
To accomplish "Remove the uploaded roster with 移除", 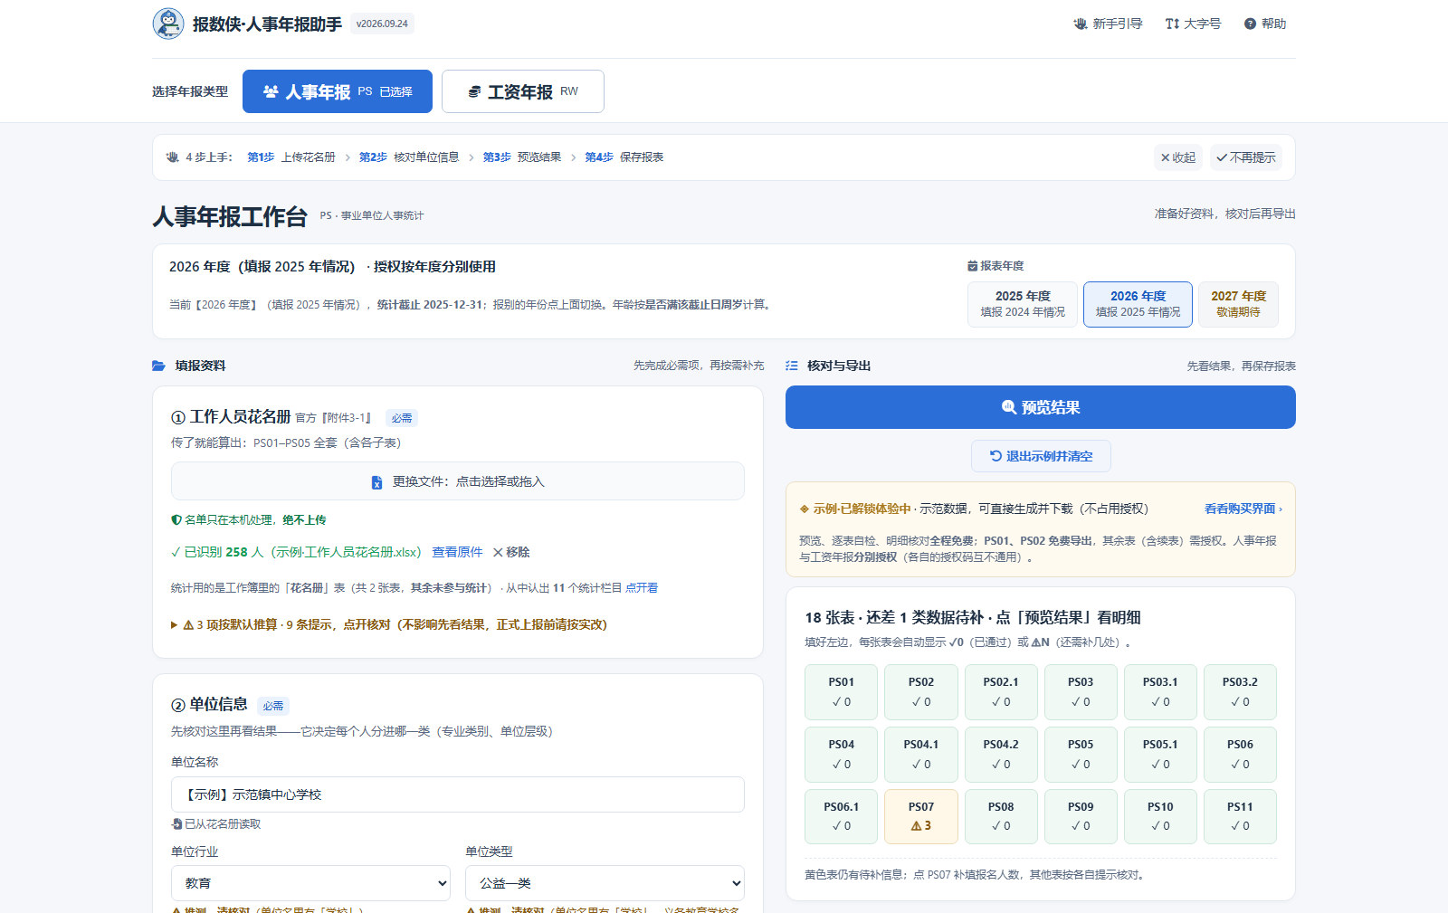I will [x=511, y=552].
